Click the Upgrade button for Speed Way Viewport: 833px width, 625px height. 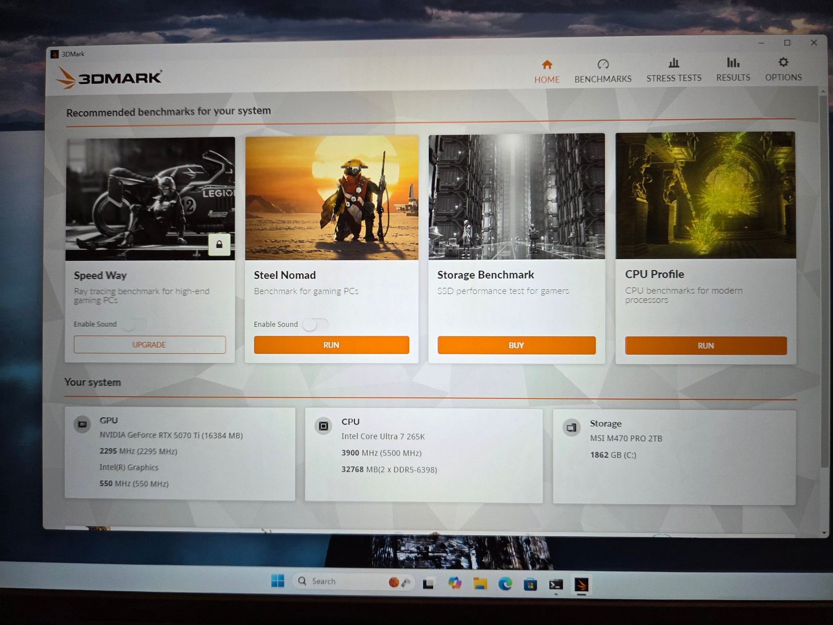click(x=150, y=345)
